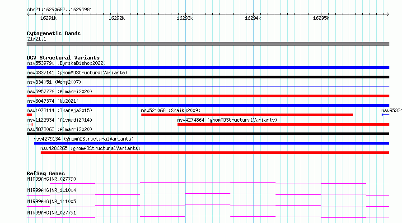Click the nsv5873063 (Almarri2020) label
Viewport: 402px width, 223px height.
tap(60, 129)
